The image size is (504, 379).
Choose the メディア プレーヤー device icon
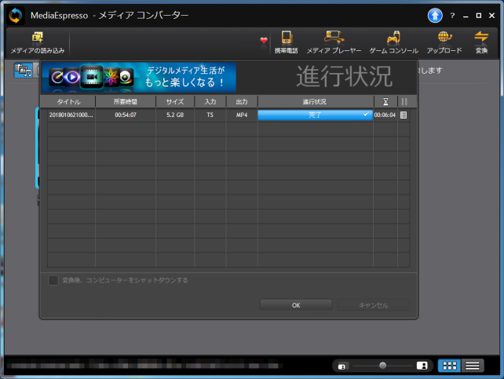pos(334,38)
